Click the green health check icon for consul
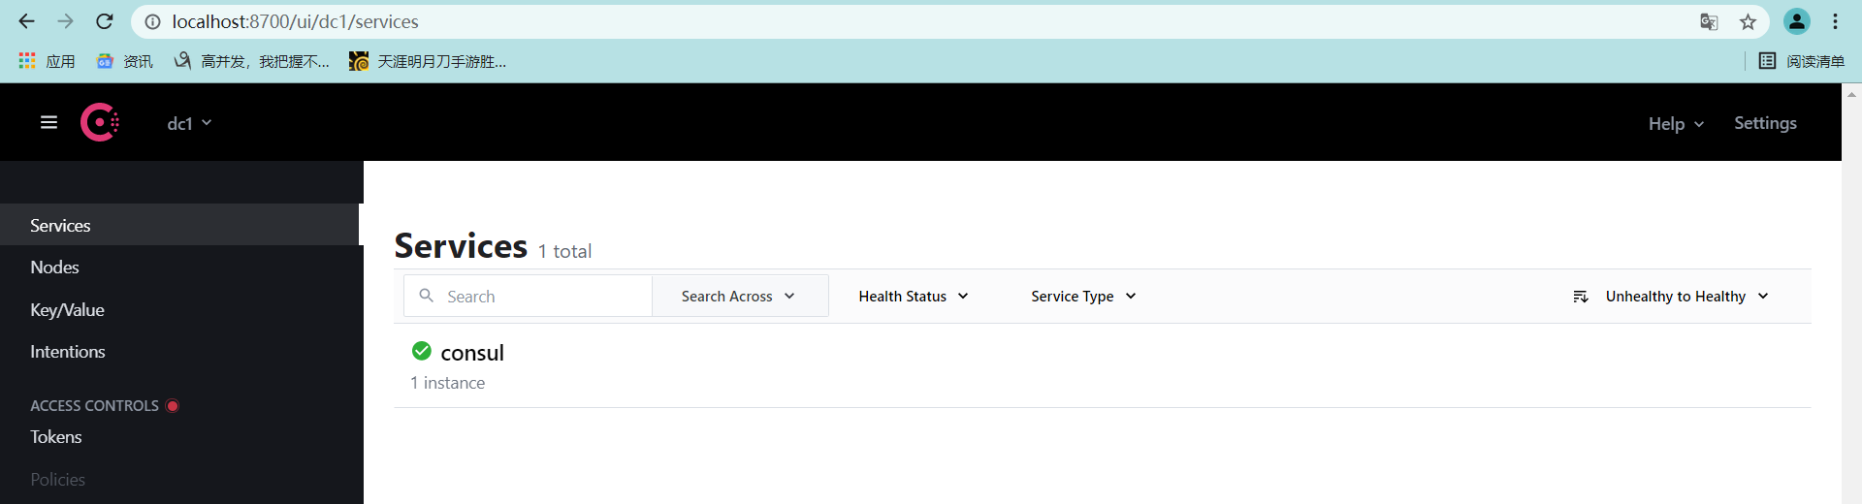Viewport: 1862px width, 504px height. 422,351
